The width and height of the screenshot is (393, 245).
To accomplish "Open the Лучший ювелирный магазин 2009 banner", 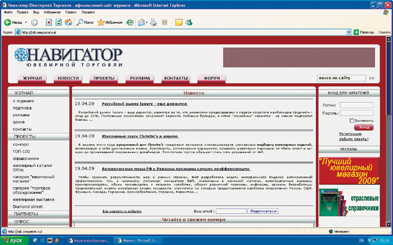I will [x=349, y=171].
